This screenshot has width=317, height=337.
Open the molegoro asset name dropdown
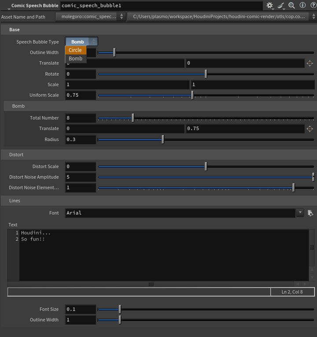coord(92,17)
